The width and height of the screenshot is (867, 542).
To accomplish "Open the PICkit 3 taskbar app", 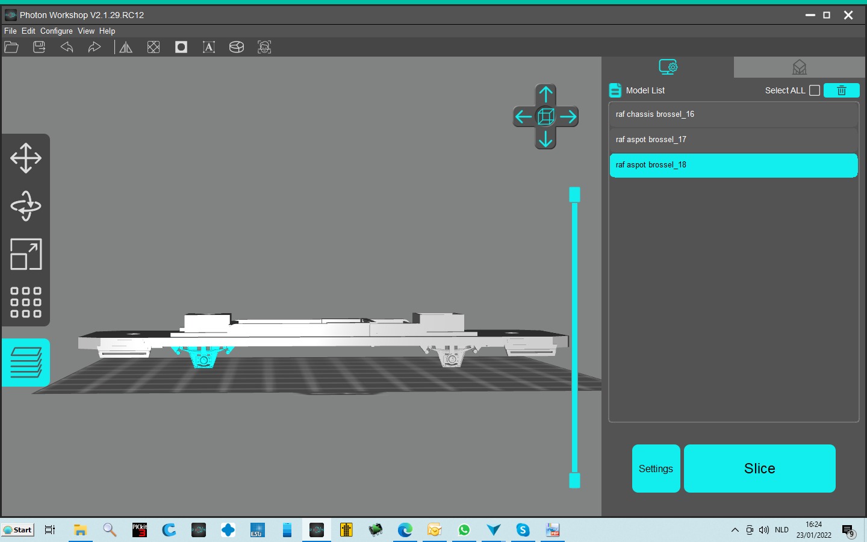I will [x=140, y=530].
